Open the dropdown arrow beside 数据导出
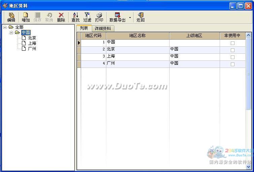 pyautogui.click(x=130, y=17)
